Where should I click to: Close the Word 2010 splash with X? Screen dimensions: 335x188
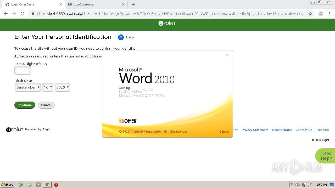click(227, 55)
